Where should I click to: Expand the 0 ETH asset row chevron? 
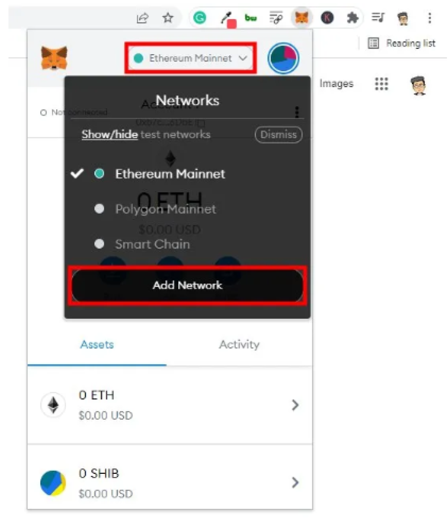tap(295, 405)
